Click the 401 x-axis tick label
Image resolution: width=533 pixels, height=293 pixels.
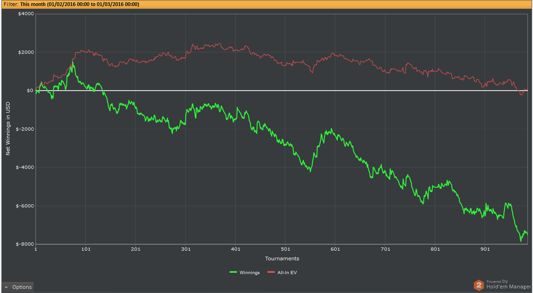point(235,249)
